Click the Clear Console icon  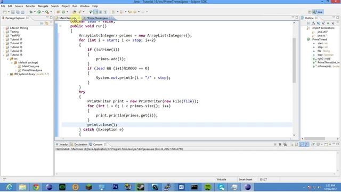pos(292,145)
